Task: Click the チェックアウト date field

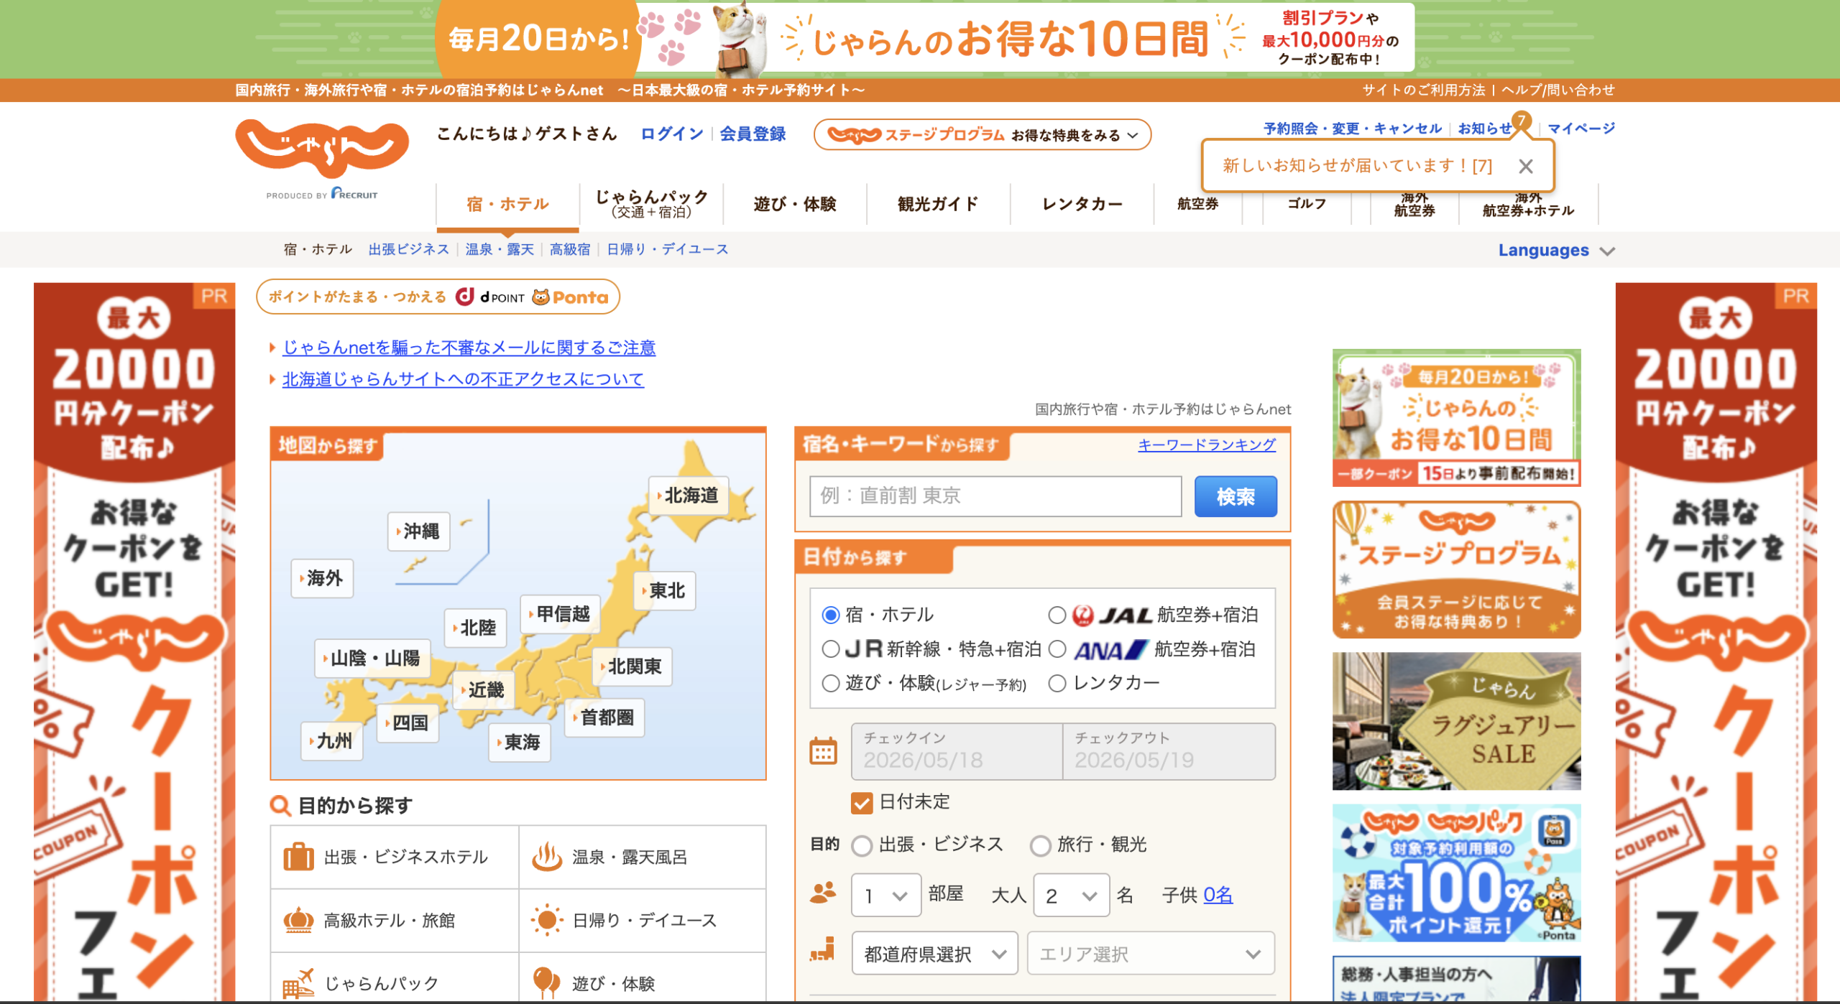Action: point(1169,751)
